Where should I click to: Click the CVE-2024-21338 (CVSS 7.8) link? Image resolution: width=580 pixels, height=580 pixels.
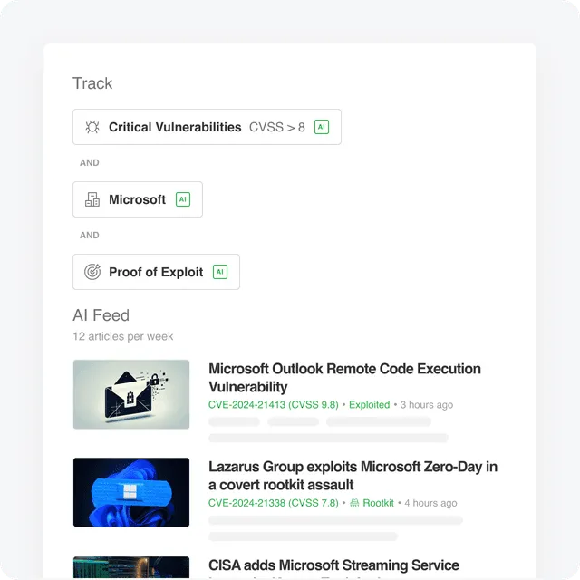[274, 503]
